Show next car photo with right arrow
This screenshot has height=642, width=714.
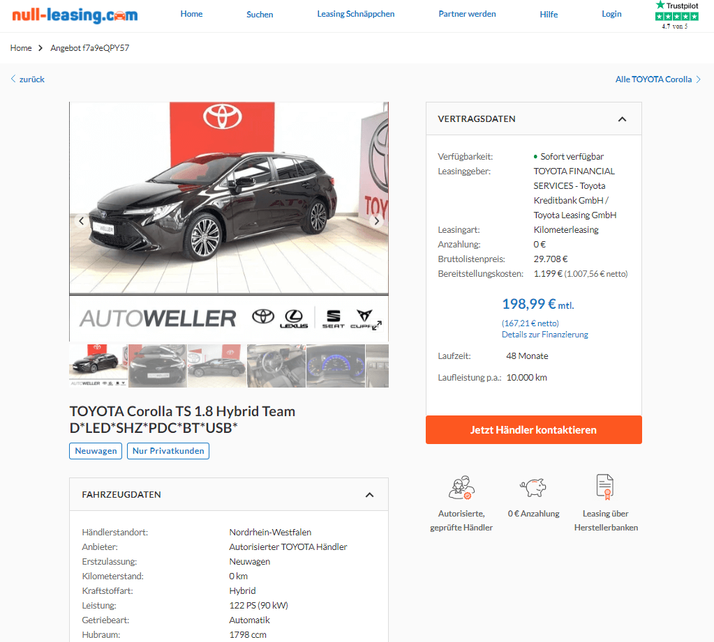pos(377,221)
